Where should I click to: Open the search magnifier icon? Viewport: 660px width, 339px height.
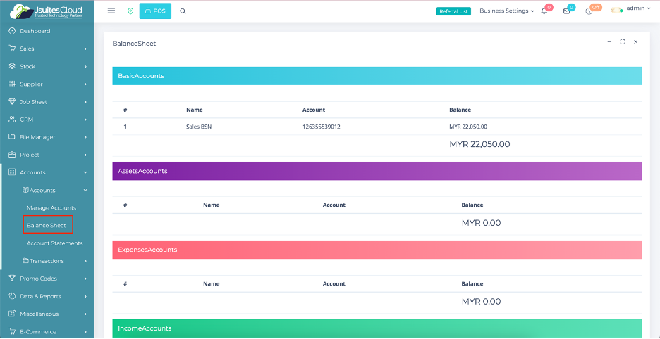(x=183, y=11)
